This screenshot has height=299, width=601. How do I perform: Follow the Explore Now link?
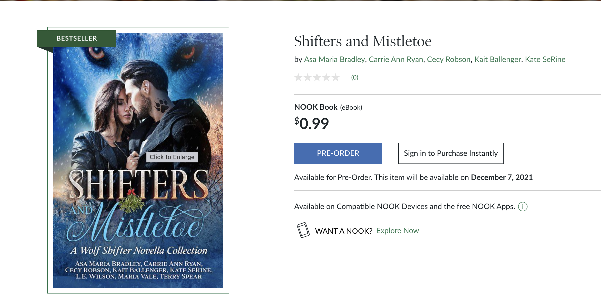(397, 231)
